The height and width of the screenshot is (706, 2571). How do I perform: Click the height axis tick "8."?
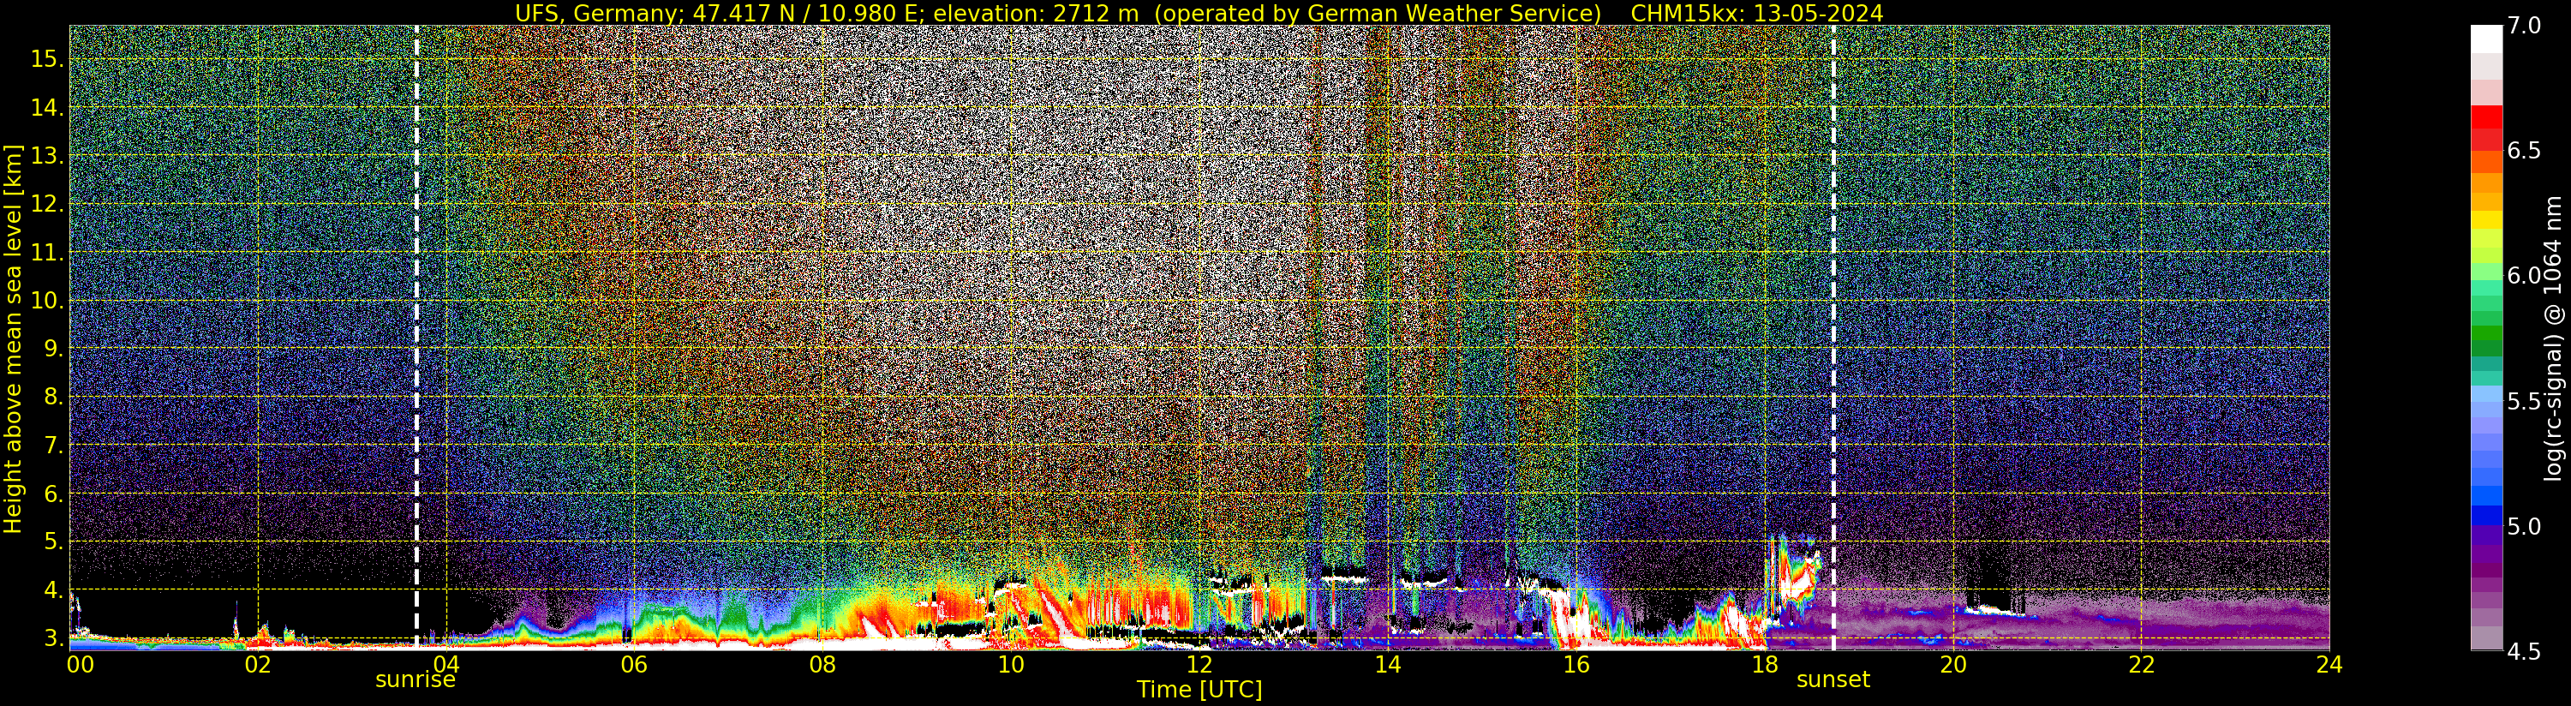(x=53, y=398)
